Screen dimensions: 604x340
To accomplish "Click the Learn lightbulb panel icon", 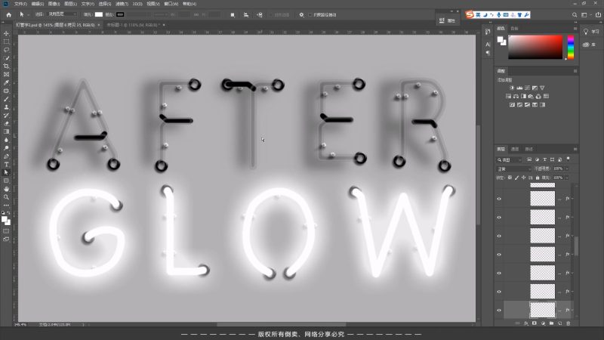I will click(587, 31).
